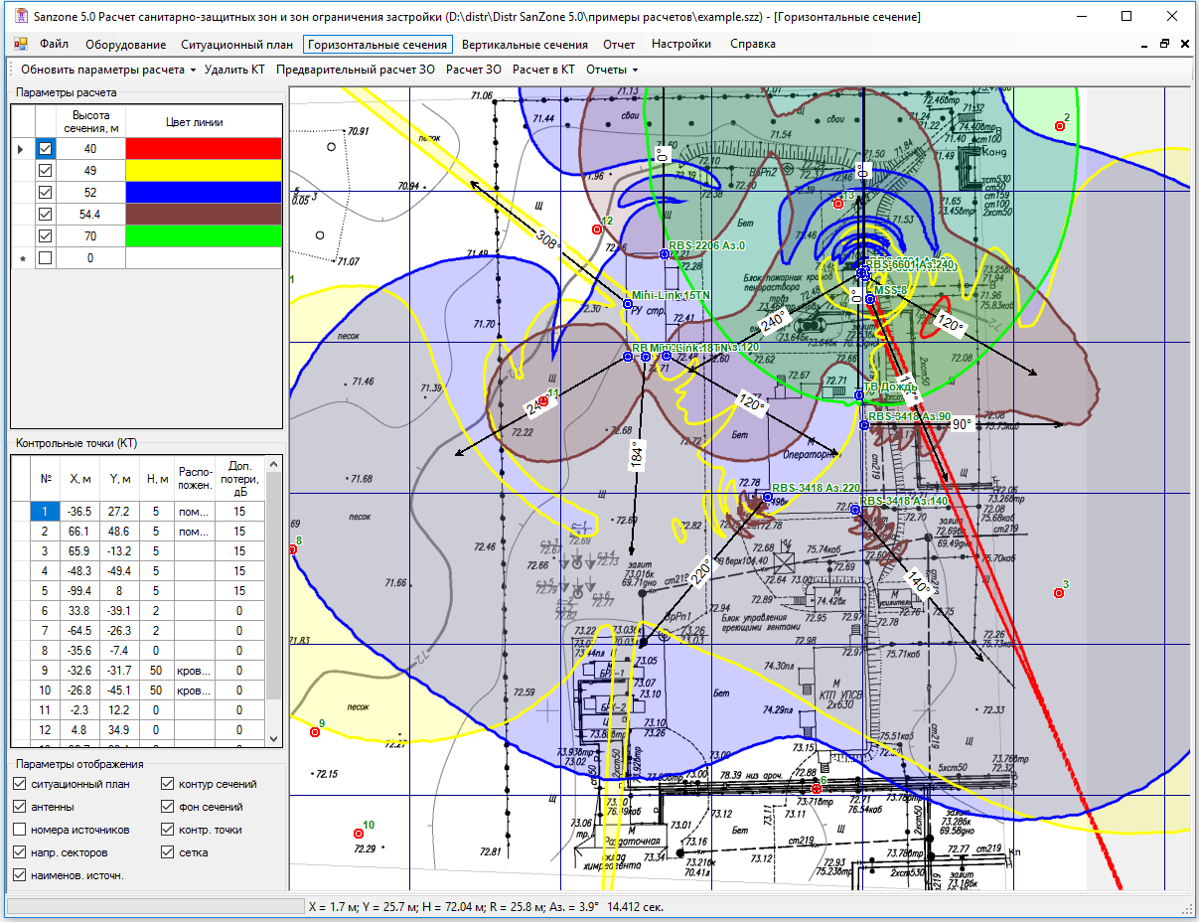Click H value 50 in row 9
Screen dimensions: 1199x922
(x=157, y=670)
